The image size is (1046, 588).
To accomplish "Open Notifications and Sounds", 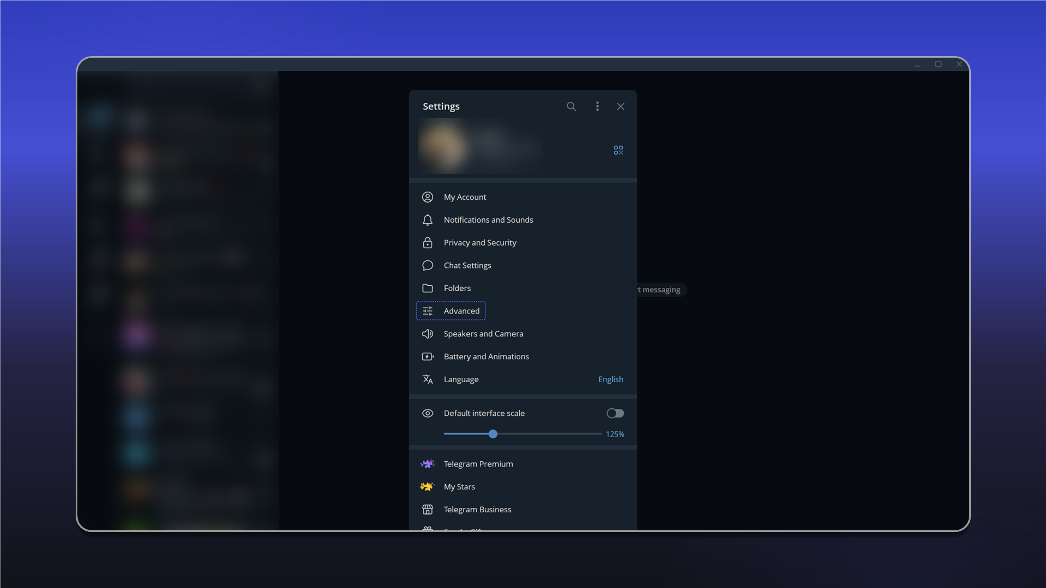I will pos(523,220).
